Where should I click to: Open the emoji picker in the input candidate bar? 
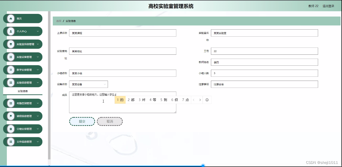(x=207, y=100)
